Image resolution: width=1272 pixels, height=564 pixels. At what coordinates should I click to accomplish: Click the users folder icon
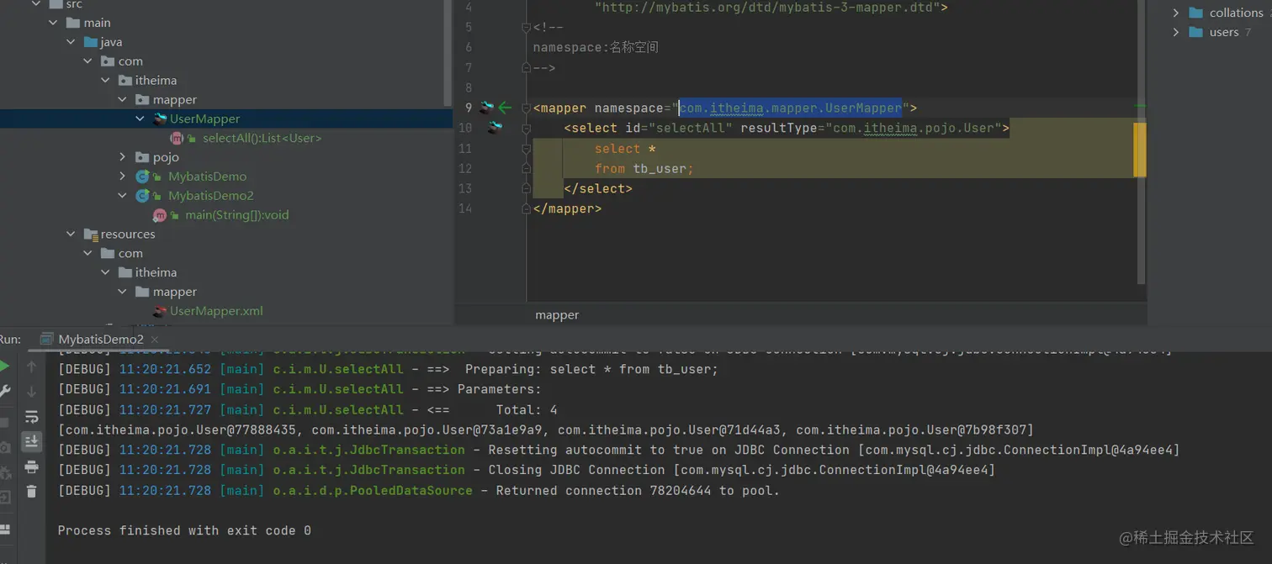1195,32
